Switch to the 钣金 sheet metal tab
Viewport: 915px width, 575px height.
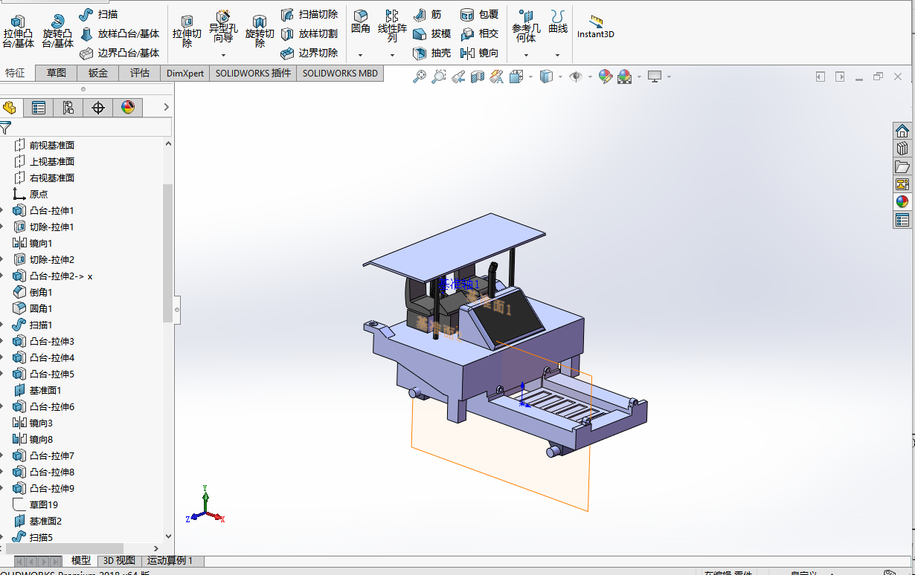point(98,73)
